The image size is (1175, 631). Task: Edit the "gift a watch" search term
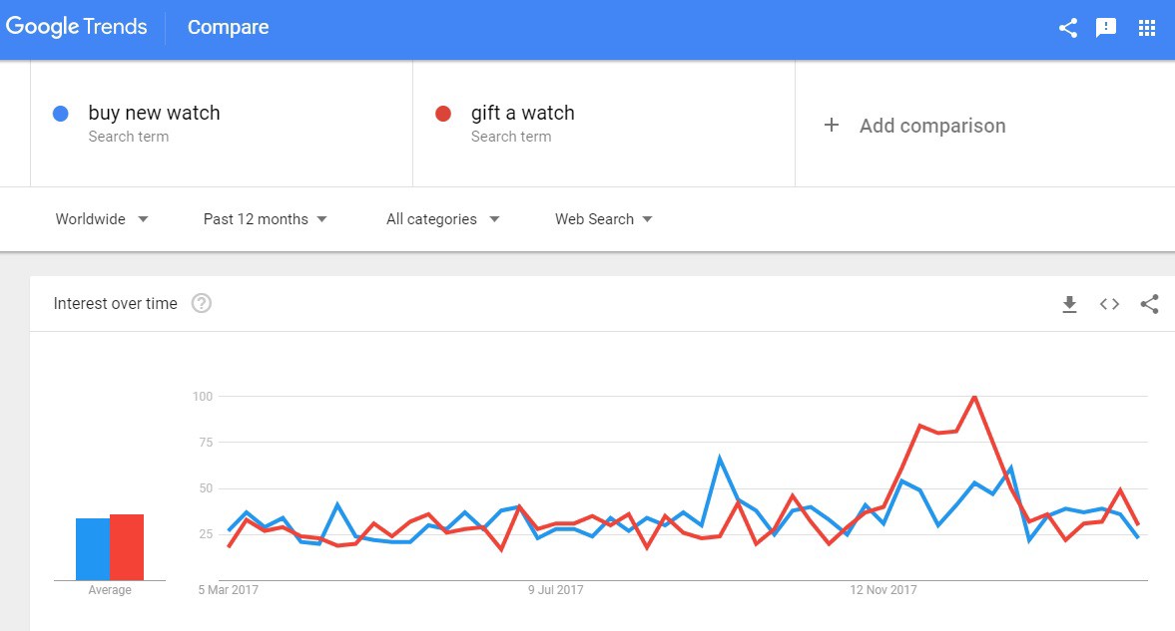click(522, 114)
